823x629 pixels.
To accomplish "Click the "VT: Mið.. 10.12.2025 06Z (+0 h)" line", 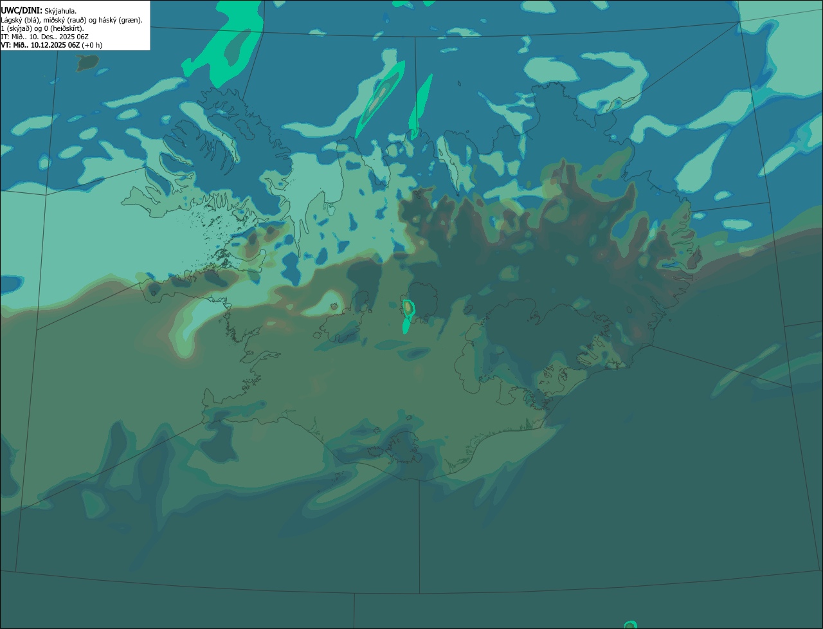I will pos(51,45).
